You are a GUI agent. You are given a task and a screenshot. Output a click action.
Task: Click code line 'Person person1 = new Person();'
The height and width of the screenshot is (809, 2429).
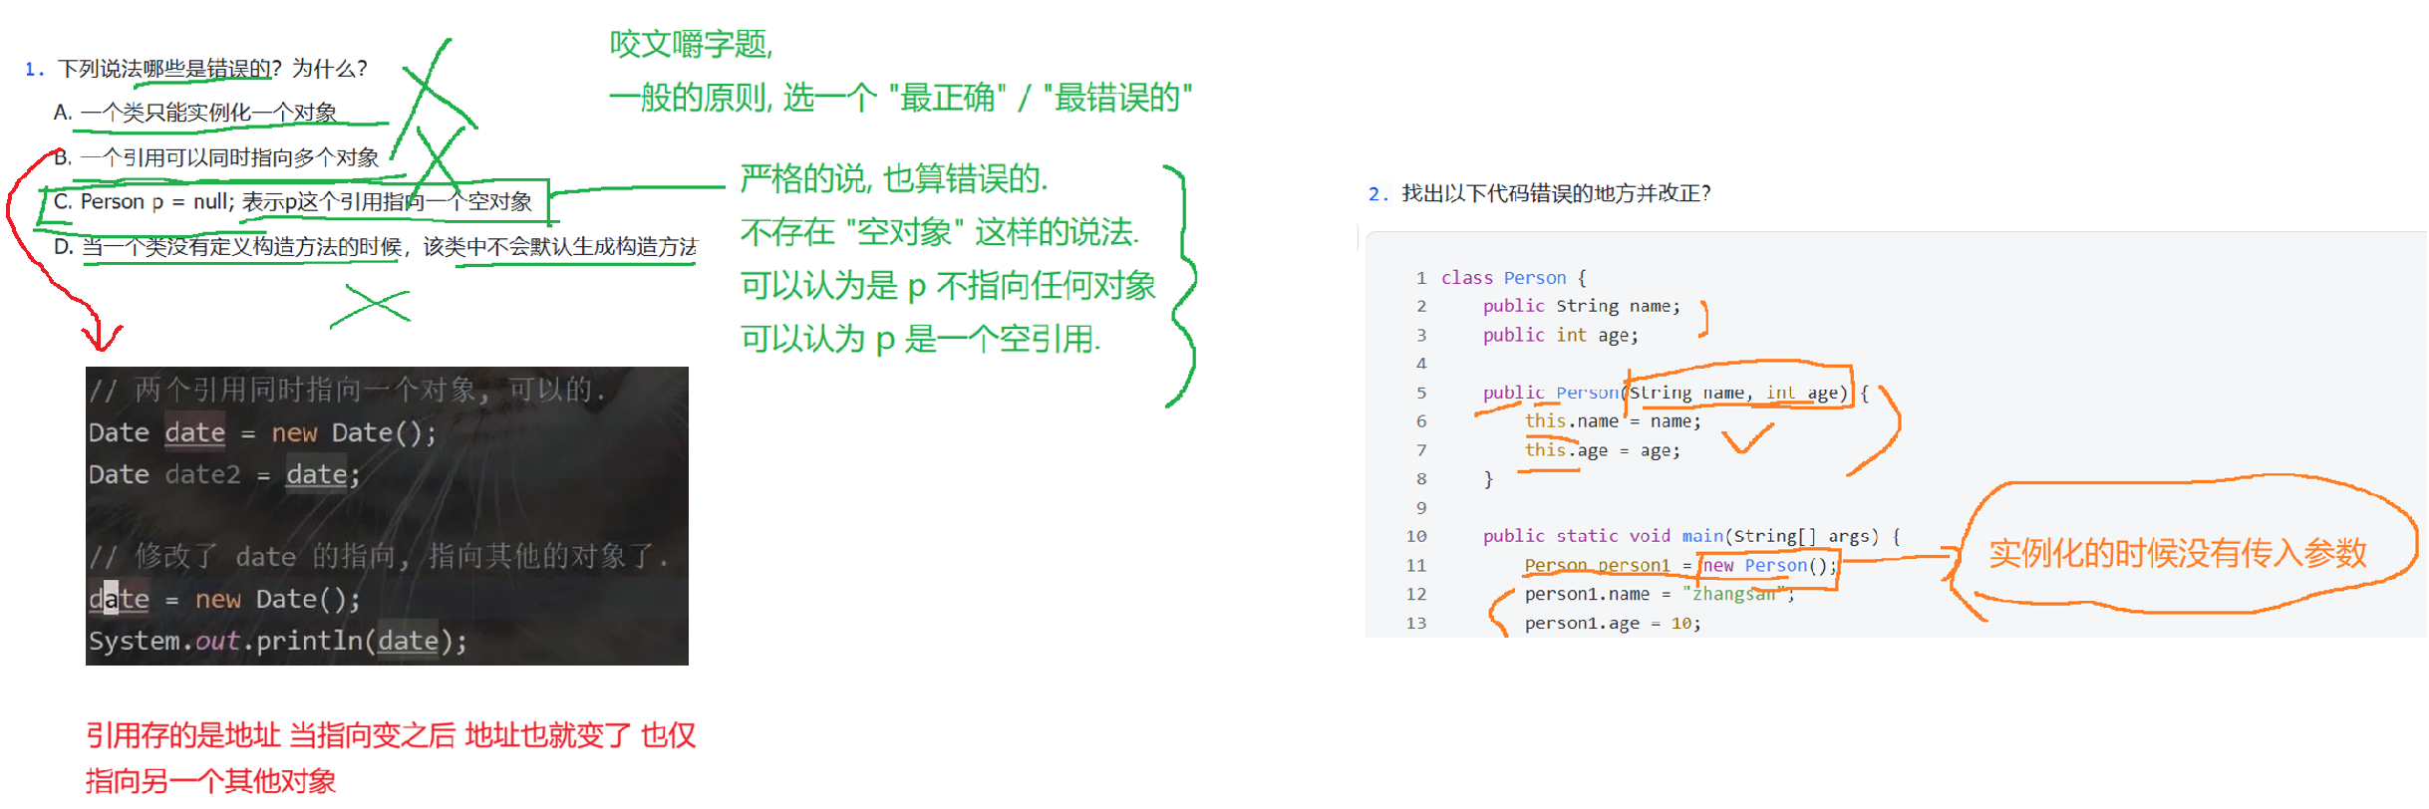coord(1679,565)
